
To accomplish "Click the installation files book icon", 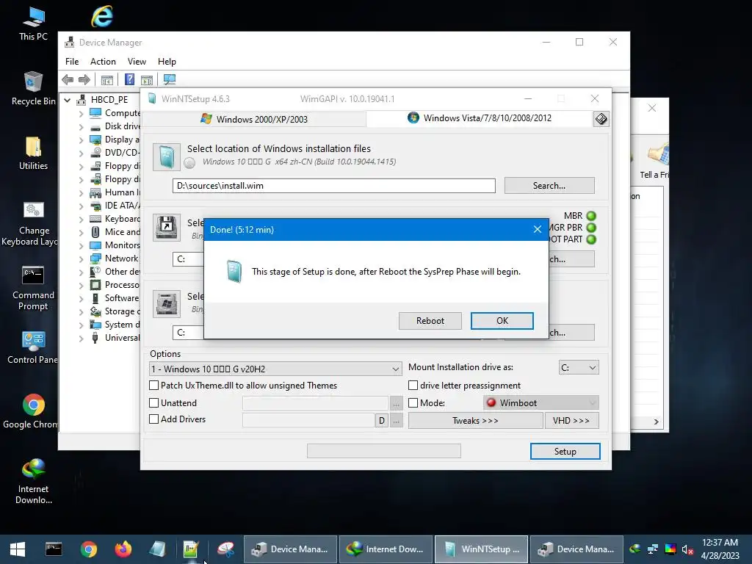I will coord(167,157).
